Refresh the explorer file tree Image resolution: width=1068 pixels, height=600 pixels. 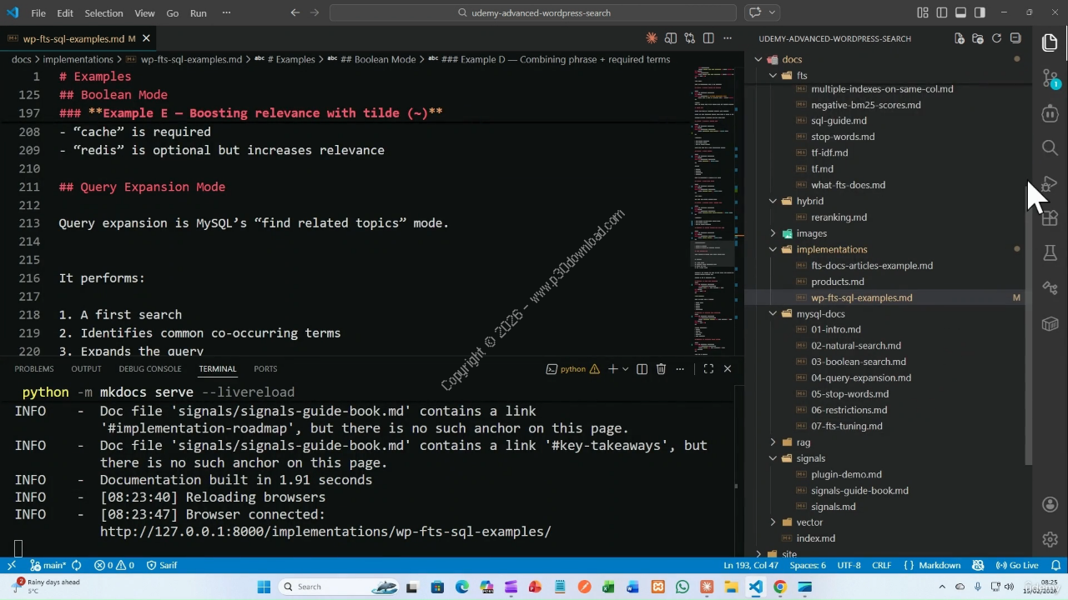click(996, 38)
